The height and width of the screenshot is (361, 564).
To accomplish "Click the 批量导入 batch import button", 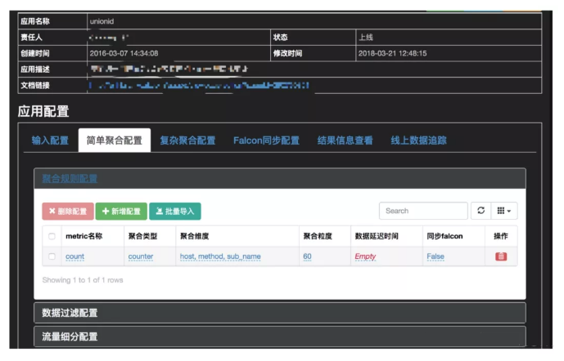I will click(x=174, y=211).
